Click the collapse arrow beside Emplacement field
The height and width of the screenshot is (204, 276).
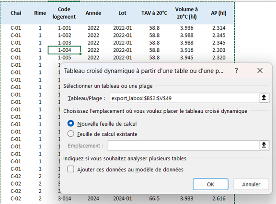pos(264,145)
